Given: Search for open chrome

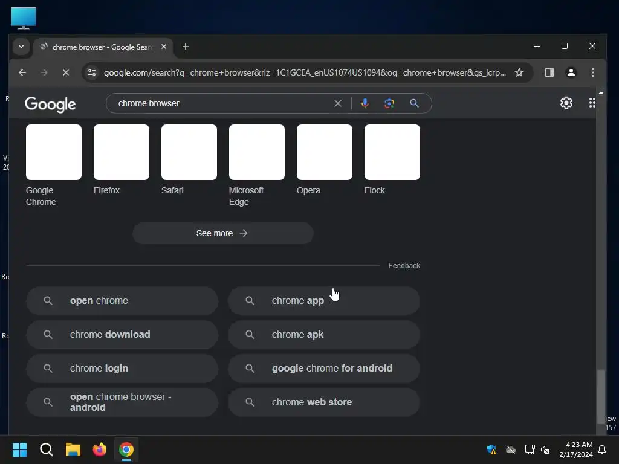Looking at the screenshot, I should (x=122, y=301).
